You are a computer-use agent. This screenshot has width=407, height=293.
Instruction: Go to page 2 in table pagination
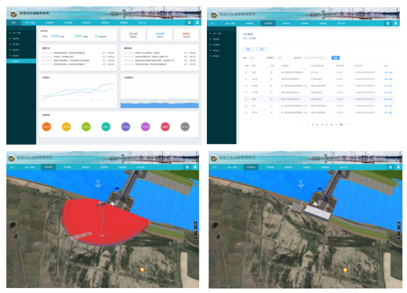point(313,124)
